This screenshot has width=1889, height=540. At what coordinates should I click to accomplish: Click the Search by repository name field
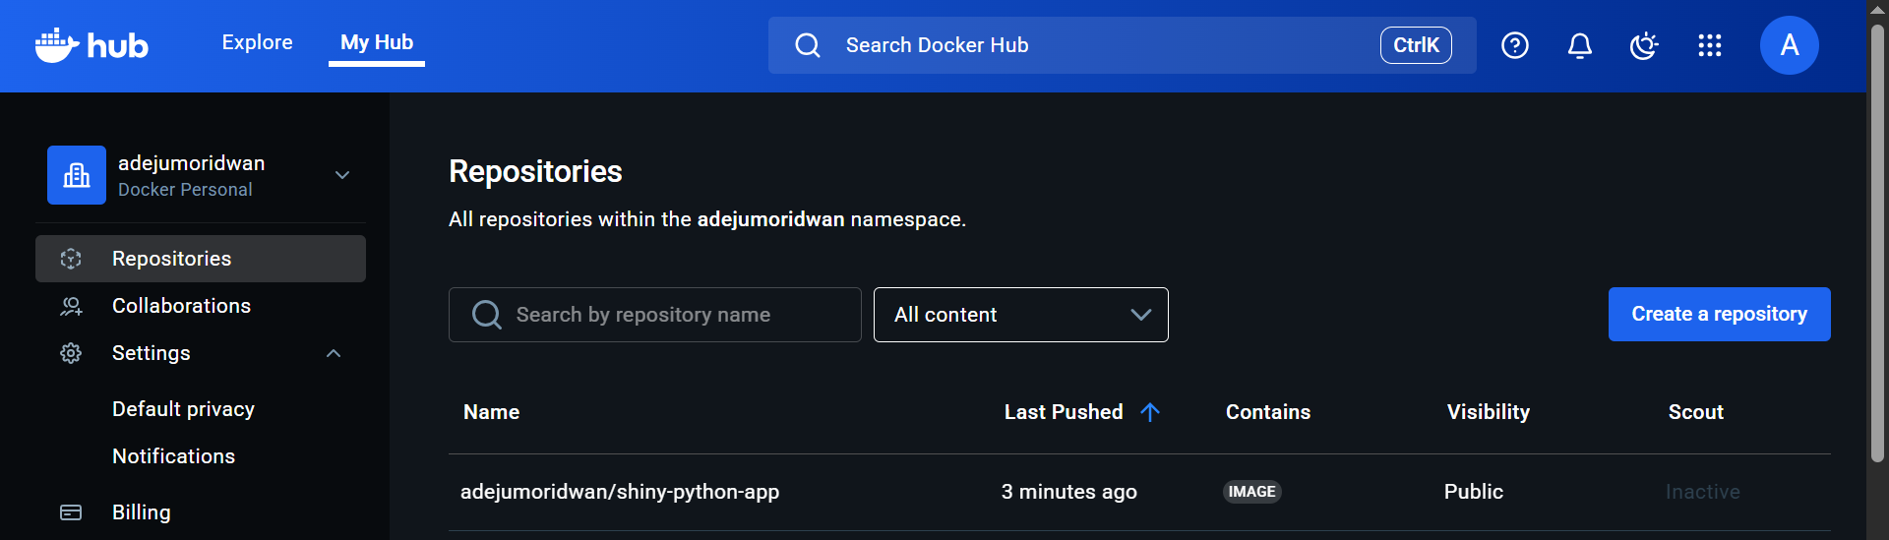point(655,315)
